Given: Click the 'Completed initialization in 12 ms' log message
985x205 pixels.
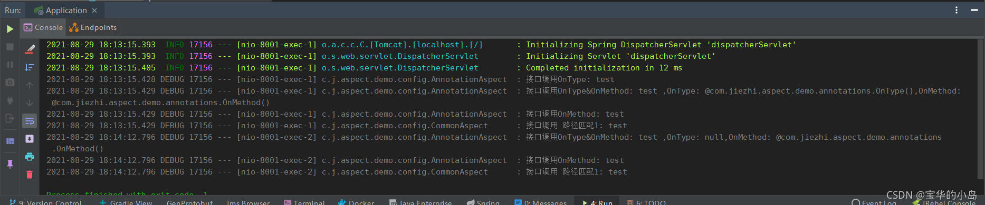Looking at the screenshot, I should pos(604,68).
